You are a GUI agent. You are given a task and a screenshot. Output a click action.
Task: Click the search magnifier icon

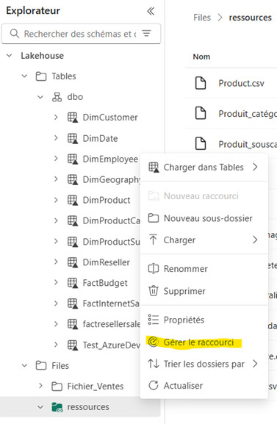click(x=14, y=34)
